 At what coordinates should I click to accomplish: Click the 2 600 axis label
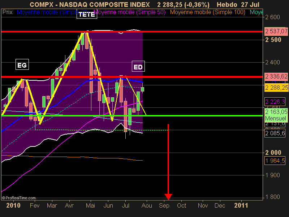click(272, 17)
